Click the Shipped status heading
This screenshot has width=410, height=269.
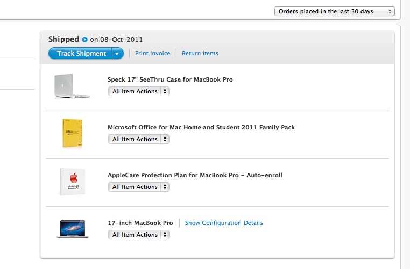pyautogui.click(x=63, y=39)
